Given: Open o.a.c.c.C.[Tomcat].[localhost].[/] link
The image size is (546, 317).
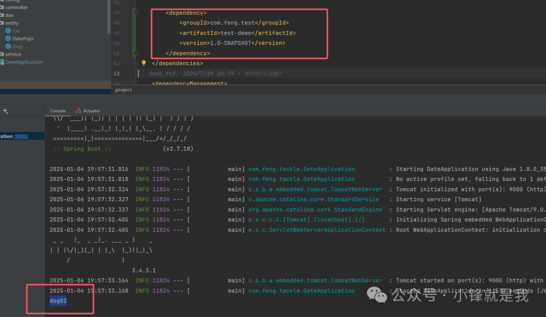Looking at the screenshot, I should click(x=306, y=220).
